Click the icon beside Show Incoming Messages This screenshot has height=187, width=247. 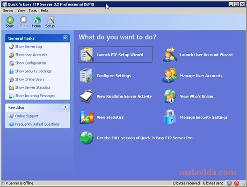[x=12, y=96]
